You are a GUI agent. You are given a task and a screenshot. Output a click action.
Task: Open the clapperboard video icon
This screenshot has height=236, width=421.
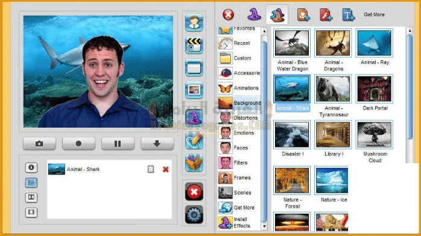tap(194, 45)
